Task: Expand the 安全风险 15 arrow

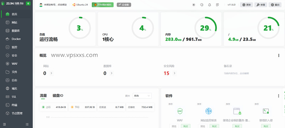Action: tap(175, 73)
